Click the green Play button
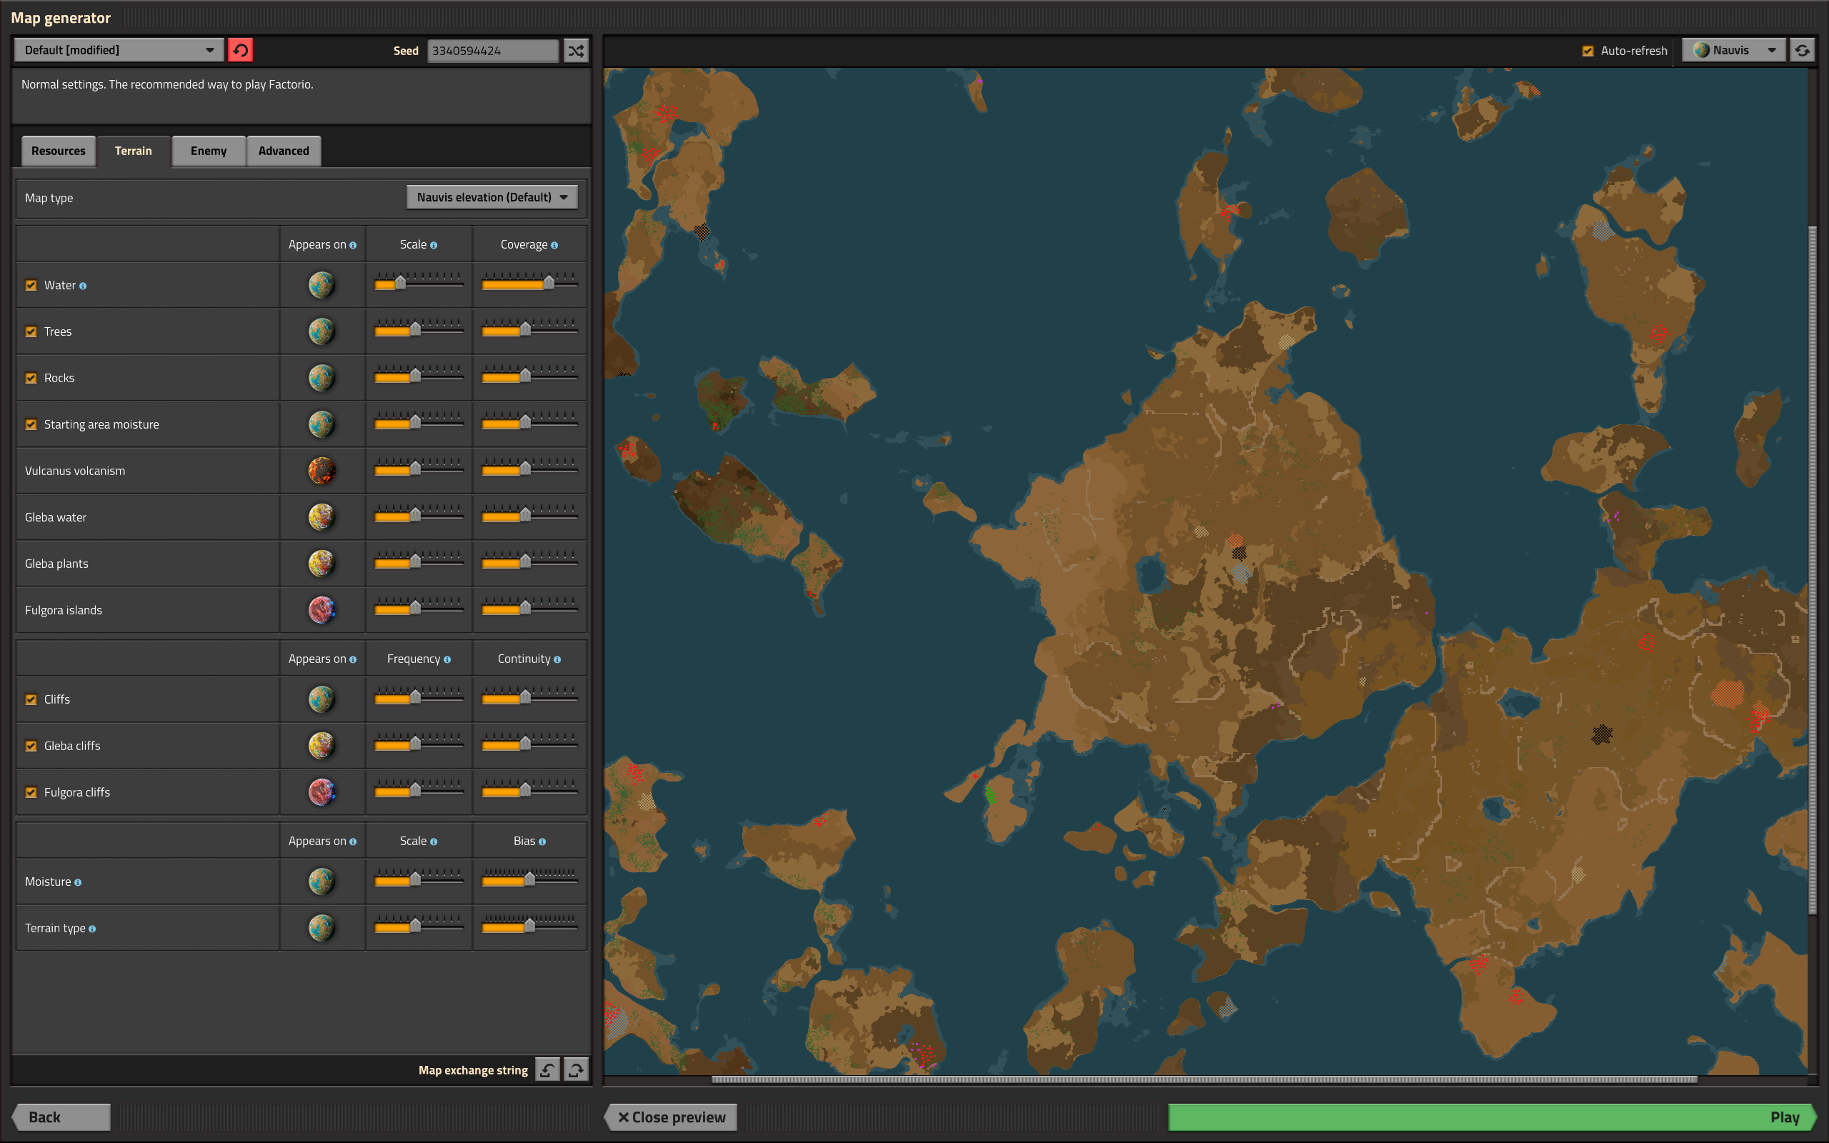The width and height of the screenshot is (1829, 1143). (1491, 1117)
